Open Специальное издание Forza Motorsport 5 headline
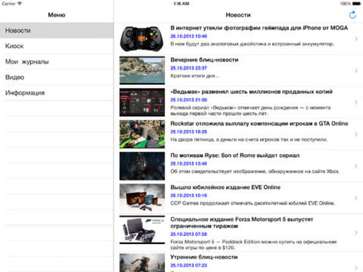The height and width of the screenshot is (272, 363). click(242, 223)
